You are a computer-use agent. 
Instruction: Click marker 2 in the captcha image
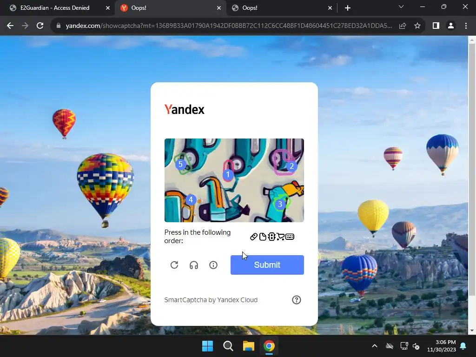(x=291, y=166)
